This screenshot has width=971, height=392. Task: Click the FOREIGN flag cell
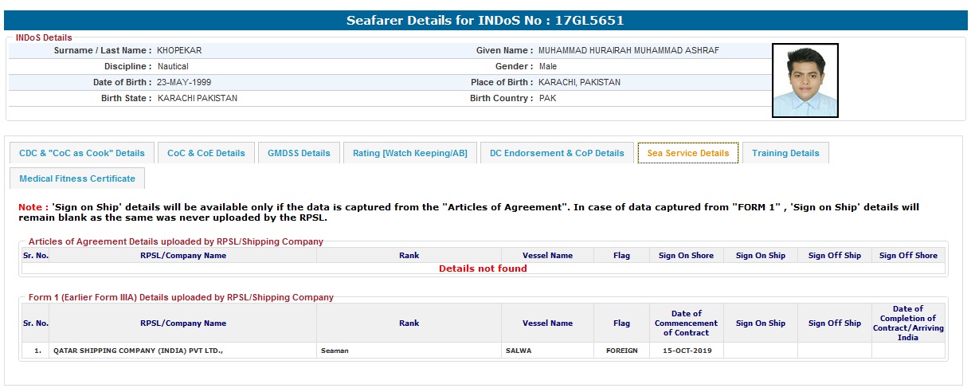point(621,351)
